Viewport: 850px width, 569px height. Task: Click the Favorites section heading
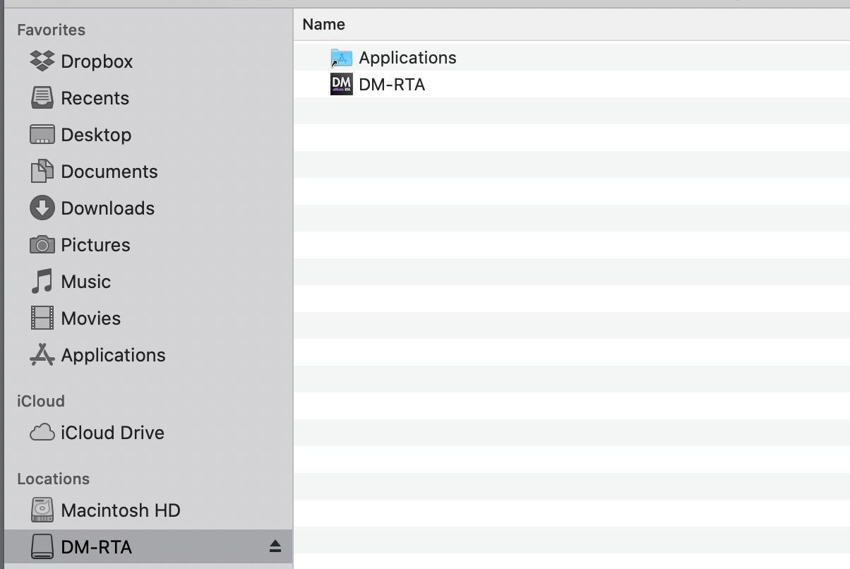click(x=52, y=30)
